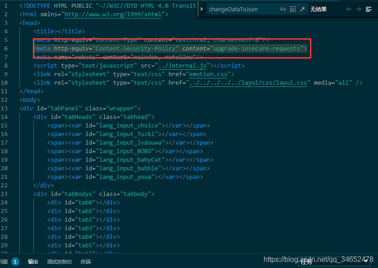This screenshot has width=378, height=268.
Task: Click the lang_input_babyCat id text
Action: click(x=130, y=159)
